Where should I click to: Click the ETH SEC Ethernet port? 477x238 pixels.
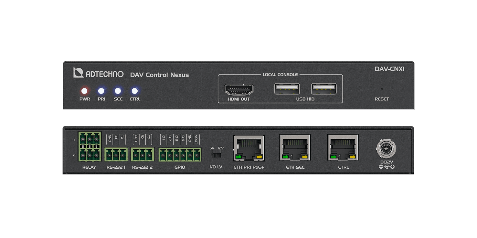pyautogui.click(x=295, y=148)
